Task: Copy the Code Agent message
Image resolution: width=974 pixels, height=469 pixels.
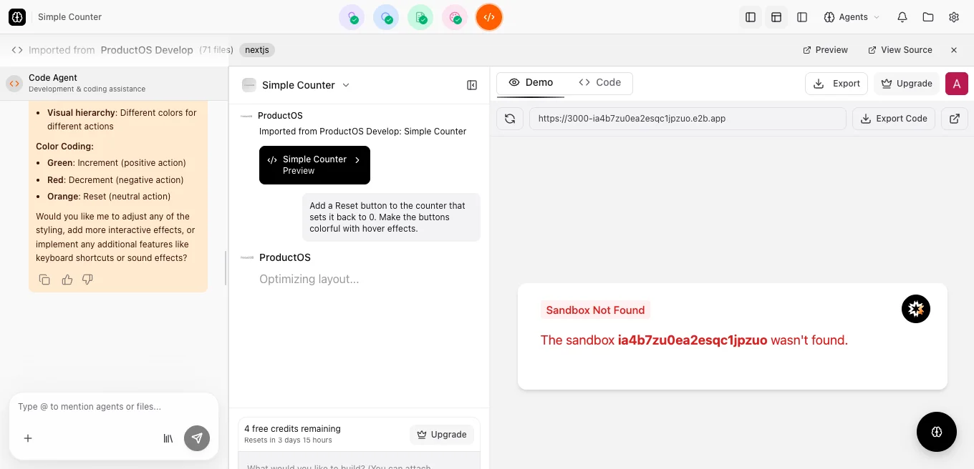Action: (44, 280)
